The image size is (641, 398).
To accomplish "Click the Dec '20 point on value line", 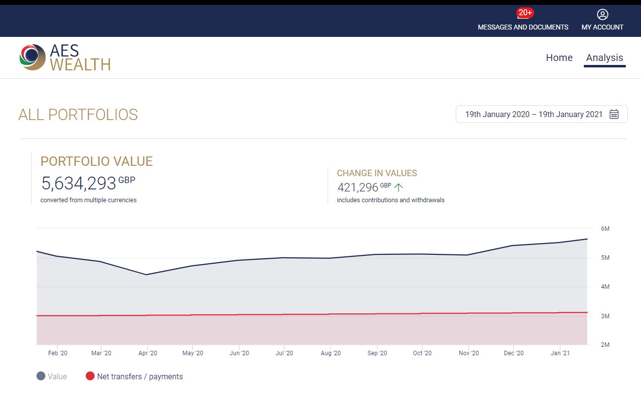I will click(513, 245).
